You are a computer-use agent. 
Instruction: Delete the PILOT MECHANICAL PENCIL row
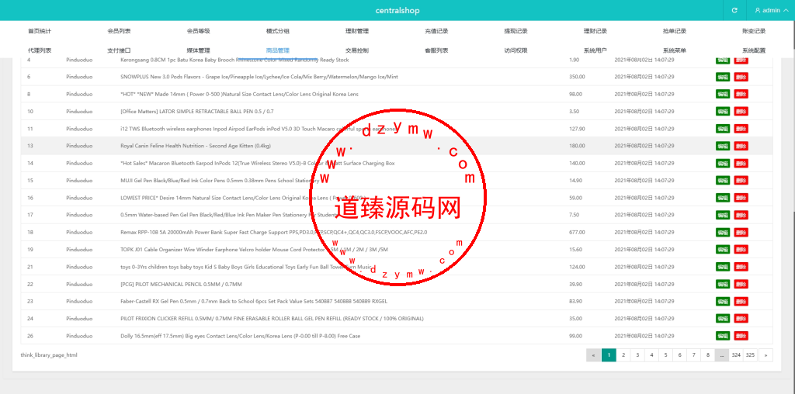point(741,284)
